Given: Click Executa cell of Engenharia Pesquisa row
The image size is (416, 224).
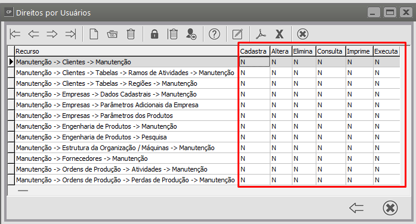Looking at the screenshot, I should (x=387, y=137).
